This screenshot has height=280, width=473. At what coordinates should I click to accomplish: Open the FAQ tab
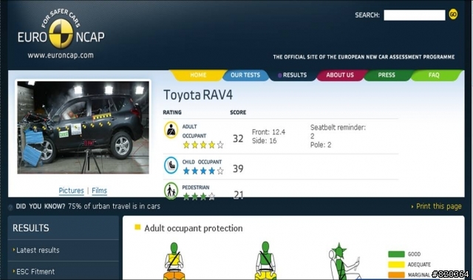[434, 75]
